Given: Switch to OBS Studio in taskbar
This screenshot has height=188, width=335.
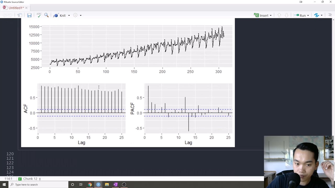Looking at the screenshot, I should (x=124, y=185).
